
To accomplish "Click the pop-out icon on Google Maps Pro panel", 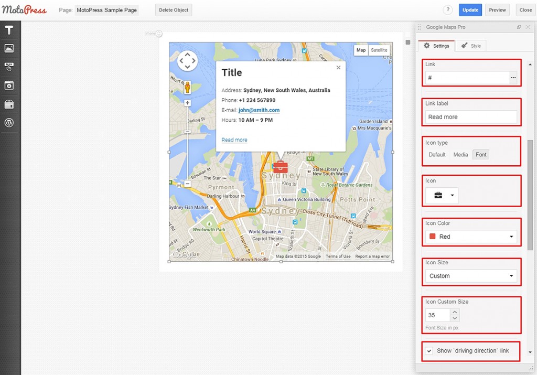I will pyautogui.click(x=519, y=27).
